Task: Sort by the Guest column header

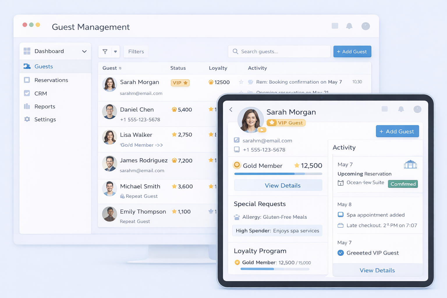Action: point(112,68)
